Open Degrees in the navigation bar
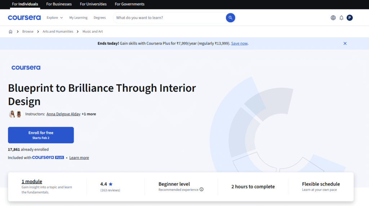 pos(99,18)
